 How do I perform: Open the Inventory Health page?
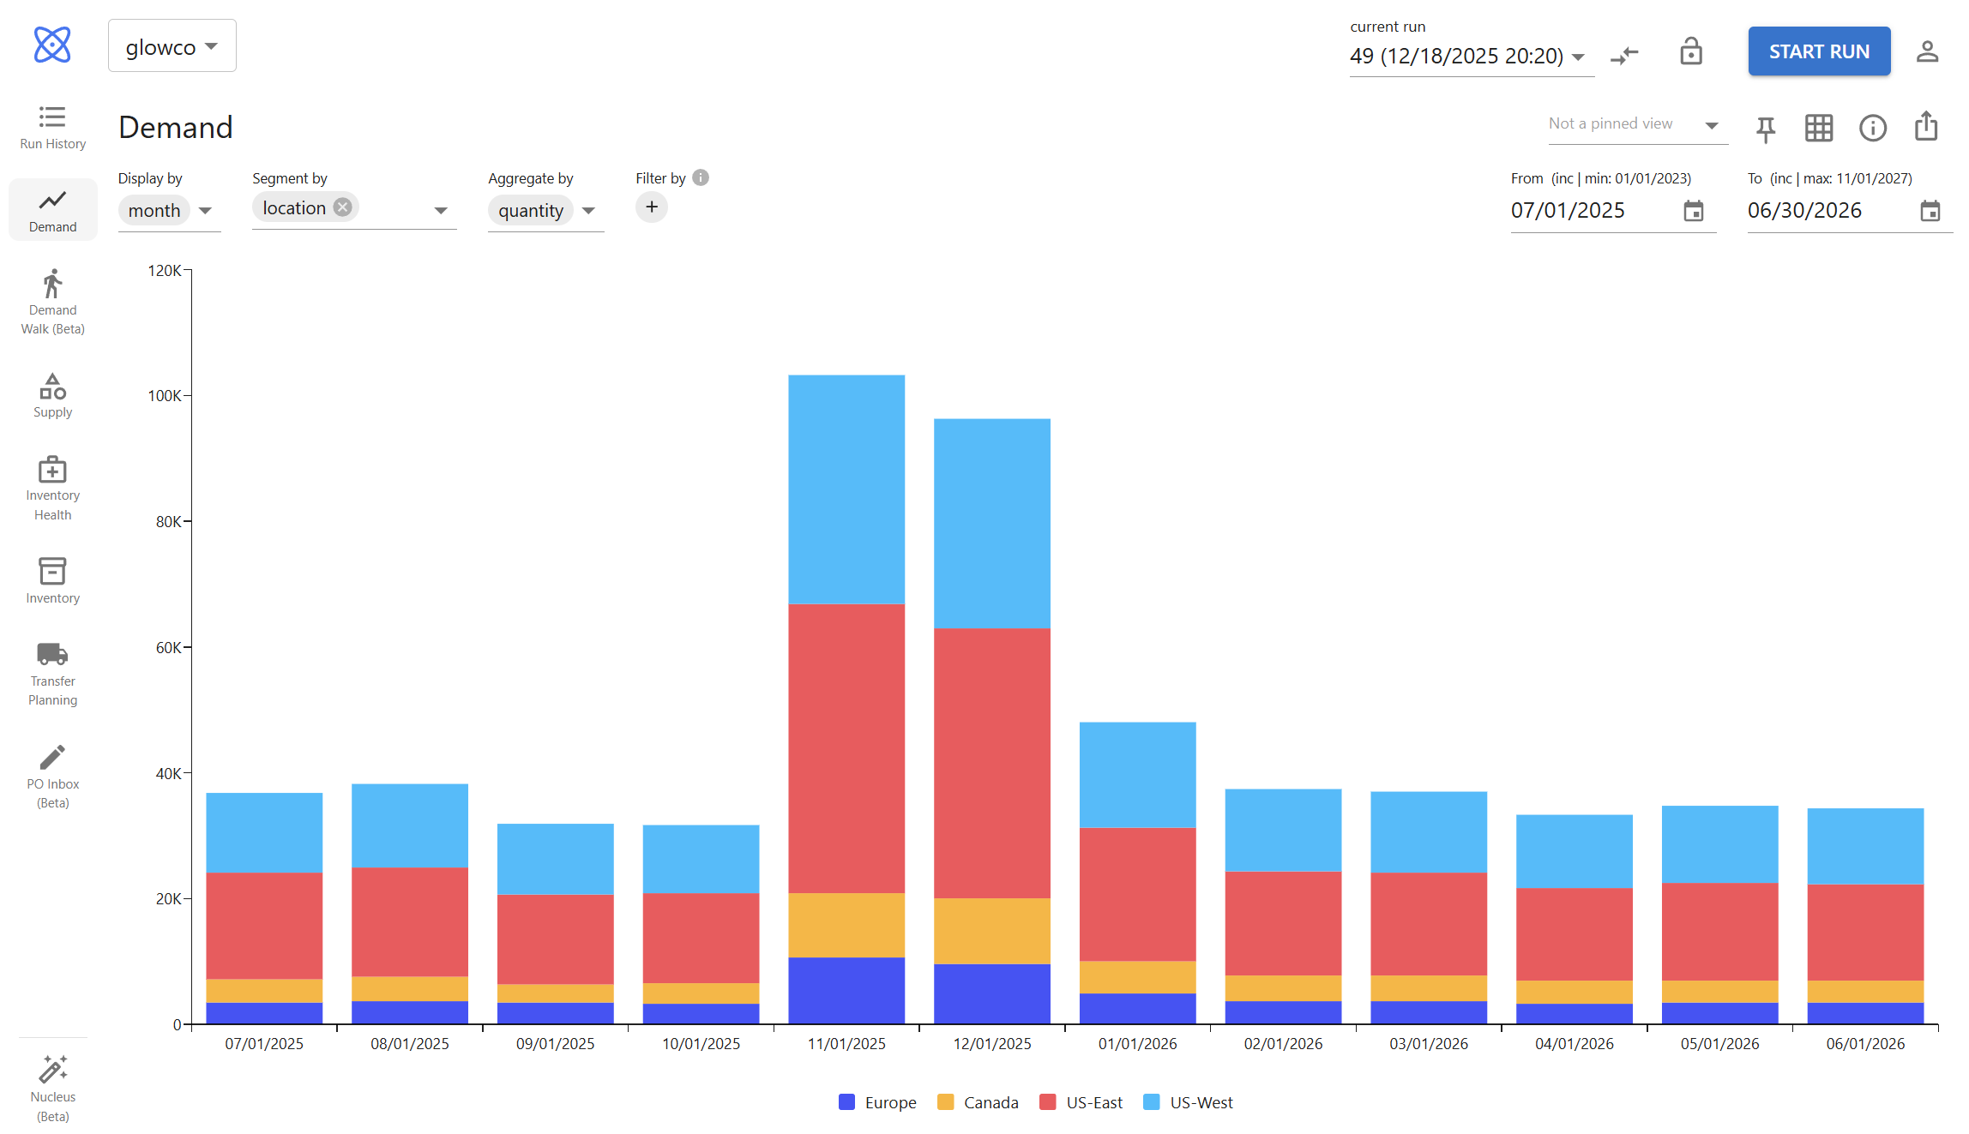coord(51,489)
